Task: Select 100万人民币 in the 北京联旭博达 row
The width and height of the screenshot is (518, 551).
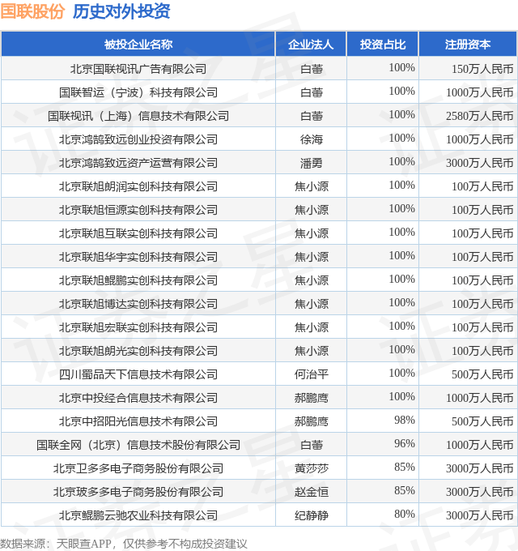Action: click(x=482, y=304)
